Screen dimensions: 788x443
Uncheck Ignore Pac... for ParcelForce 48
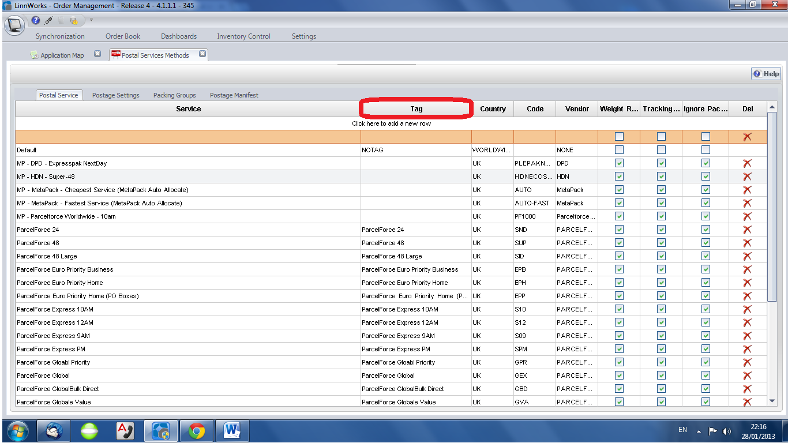[706, 243]
